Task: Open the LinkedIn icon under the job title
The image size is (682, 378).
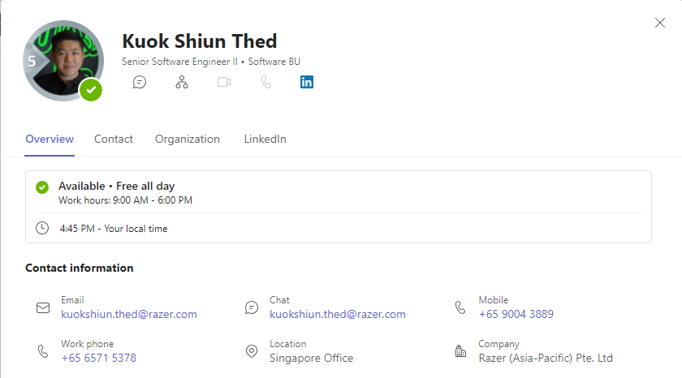Action: coord(307,82)
